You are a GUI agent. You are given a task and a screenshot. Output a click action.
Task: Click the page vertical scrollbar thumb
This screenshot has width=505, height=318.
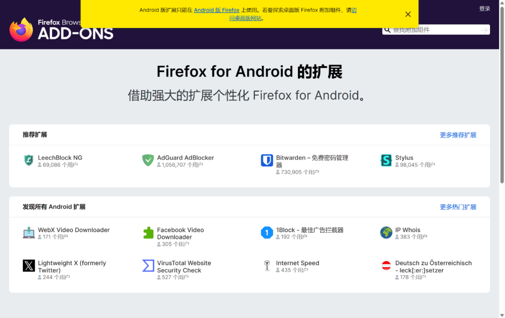(x=502, y=95)
